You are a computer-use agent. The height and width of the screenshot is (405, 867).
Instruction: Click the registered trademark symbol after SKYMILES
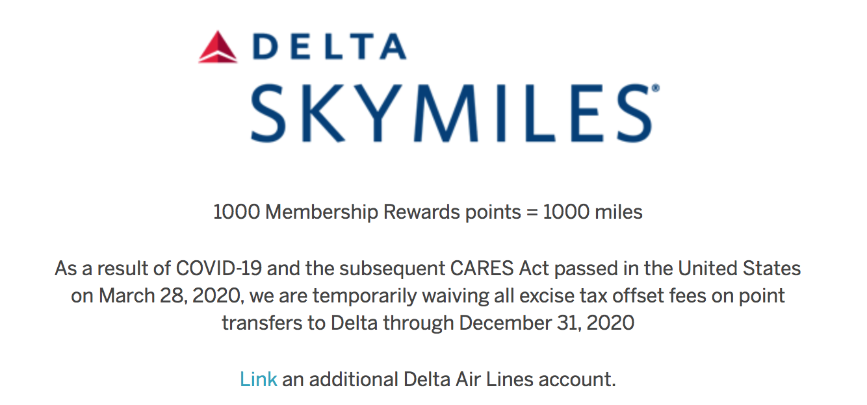(x=656, y=88)
